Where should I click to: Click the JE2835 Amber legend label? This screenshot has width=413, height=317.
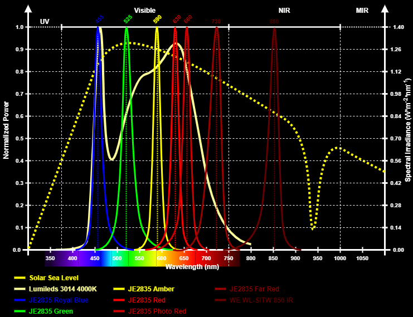tap(151, 289)
